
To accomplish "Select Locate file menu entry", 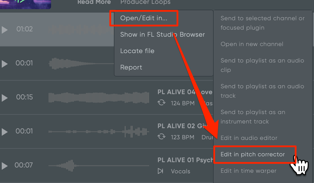I will tap(137, 51).
